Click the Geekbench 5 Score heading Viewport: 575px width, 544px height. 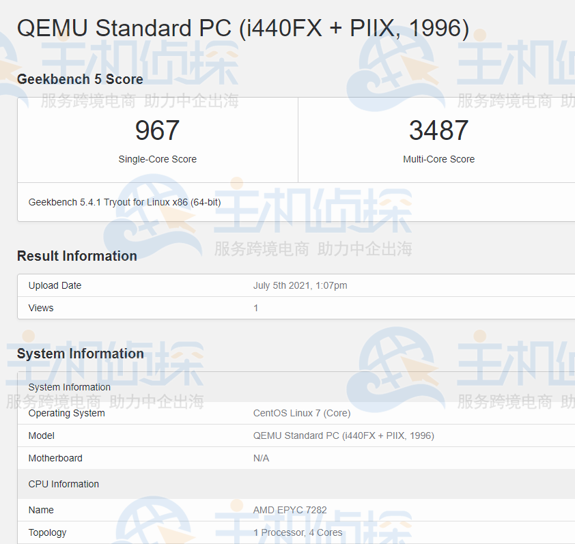[x=80, y=79]
